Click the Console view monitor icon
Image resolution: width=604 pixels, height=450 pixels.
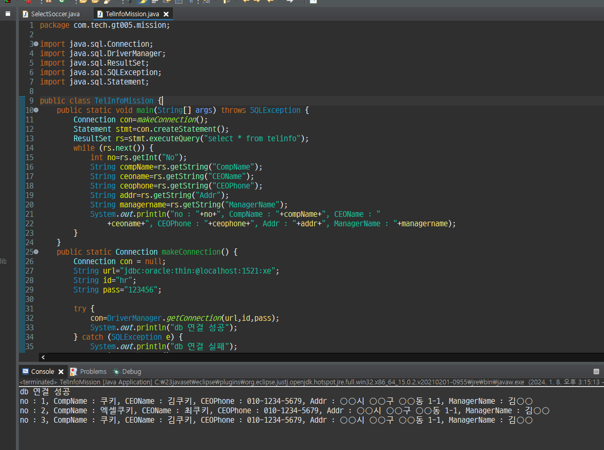pos(25,371)
